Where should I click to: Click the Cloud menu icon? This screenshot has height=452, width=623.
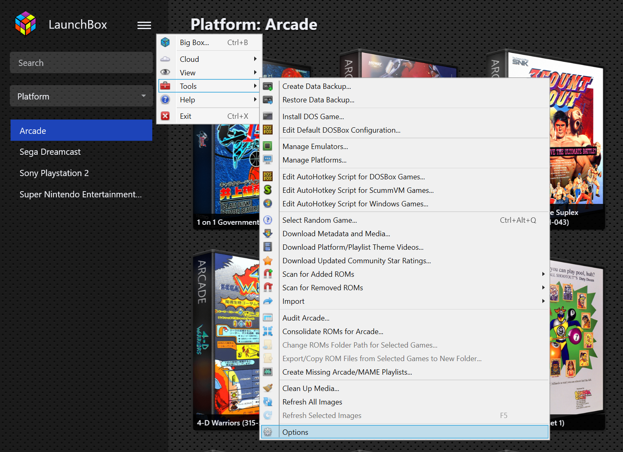point(165,59)
